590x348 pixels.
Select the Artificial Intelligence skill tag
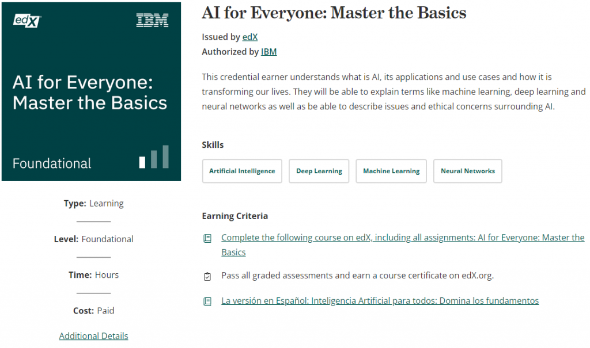[242, 171]
